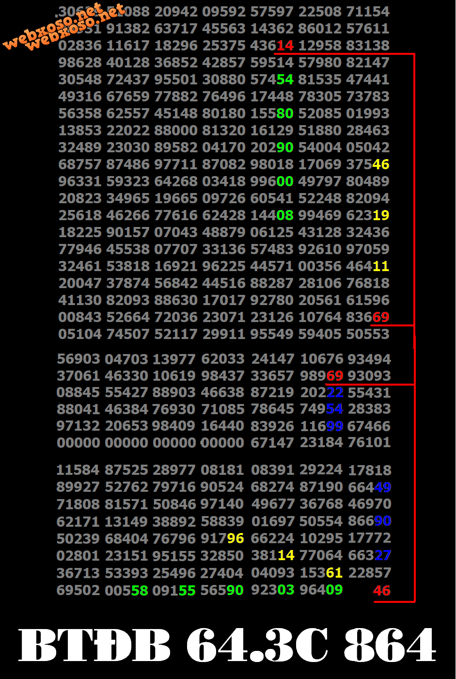Click the yellow number 19 ending row 62319

pyautogui.click(x=380, y=215)
